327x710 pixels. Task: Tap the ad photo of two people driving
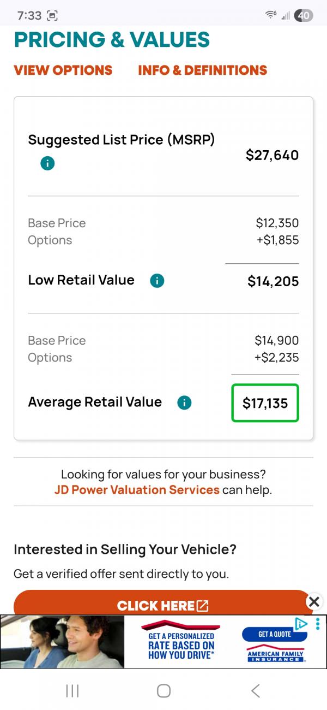click(62, 642)
